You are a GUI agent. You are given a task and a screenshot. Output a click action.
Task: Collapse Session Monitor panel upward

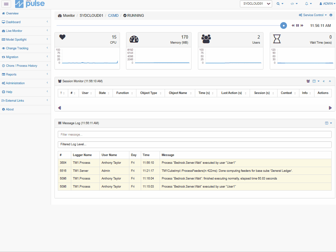330,81
